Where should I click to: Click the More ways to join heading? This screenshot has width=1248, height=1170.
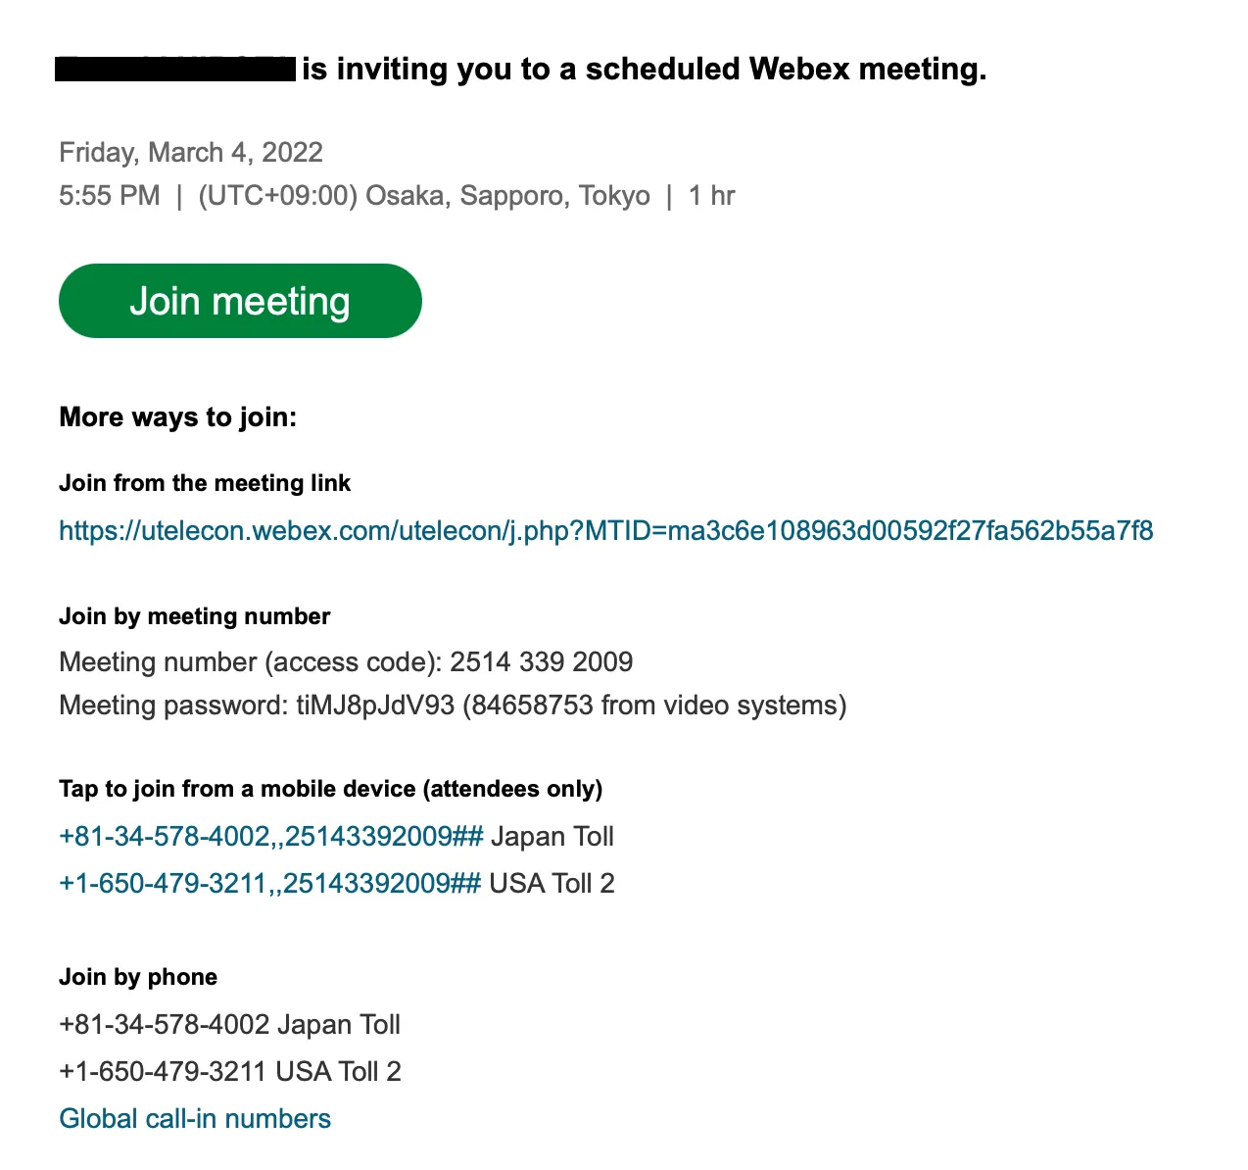pos(177,418)
